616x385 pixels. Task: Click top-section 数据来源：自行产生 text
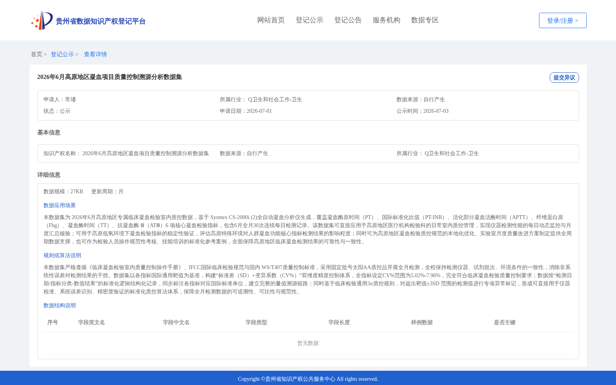point(421,99)
